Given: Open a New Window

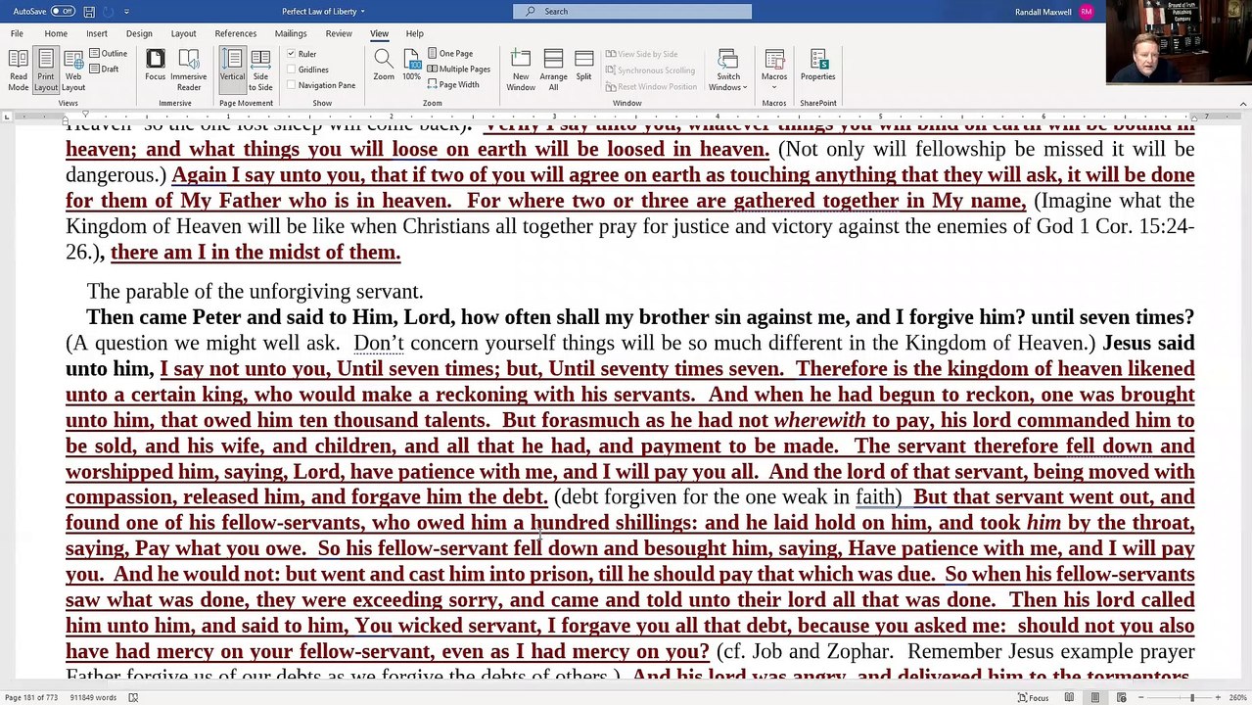Looking at the screenshot, I should pyautogui.click(x=521, y=70).
